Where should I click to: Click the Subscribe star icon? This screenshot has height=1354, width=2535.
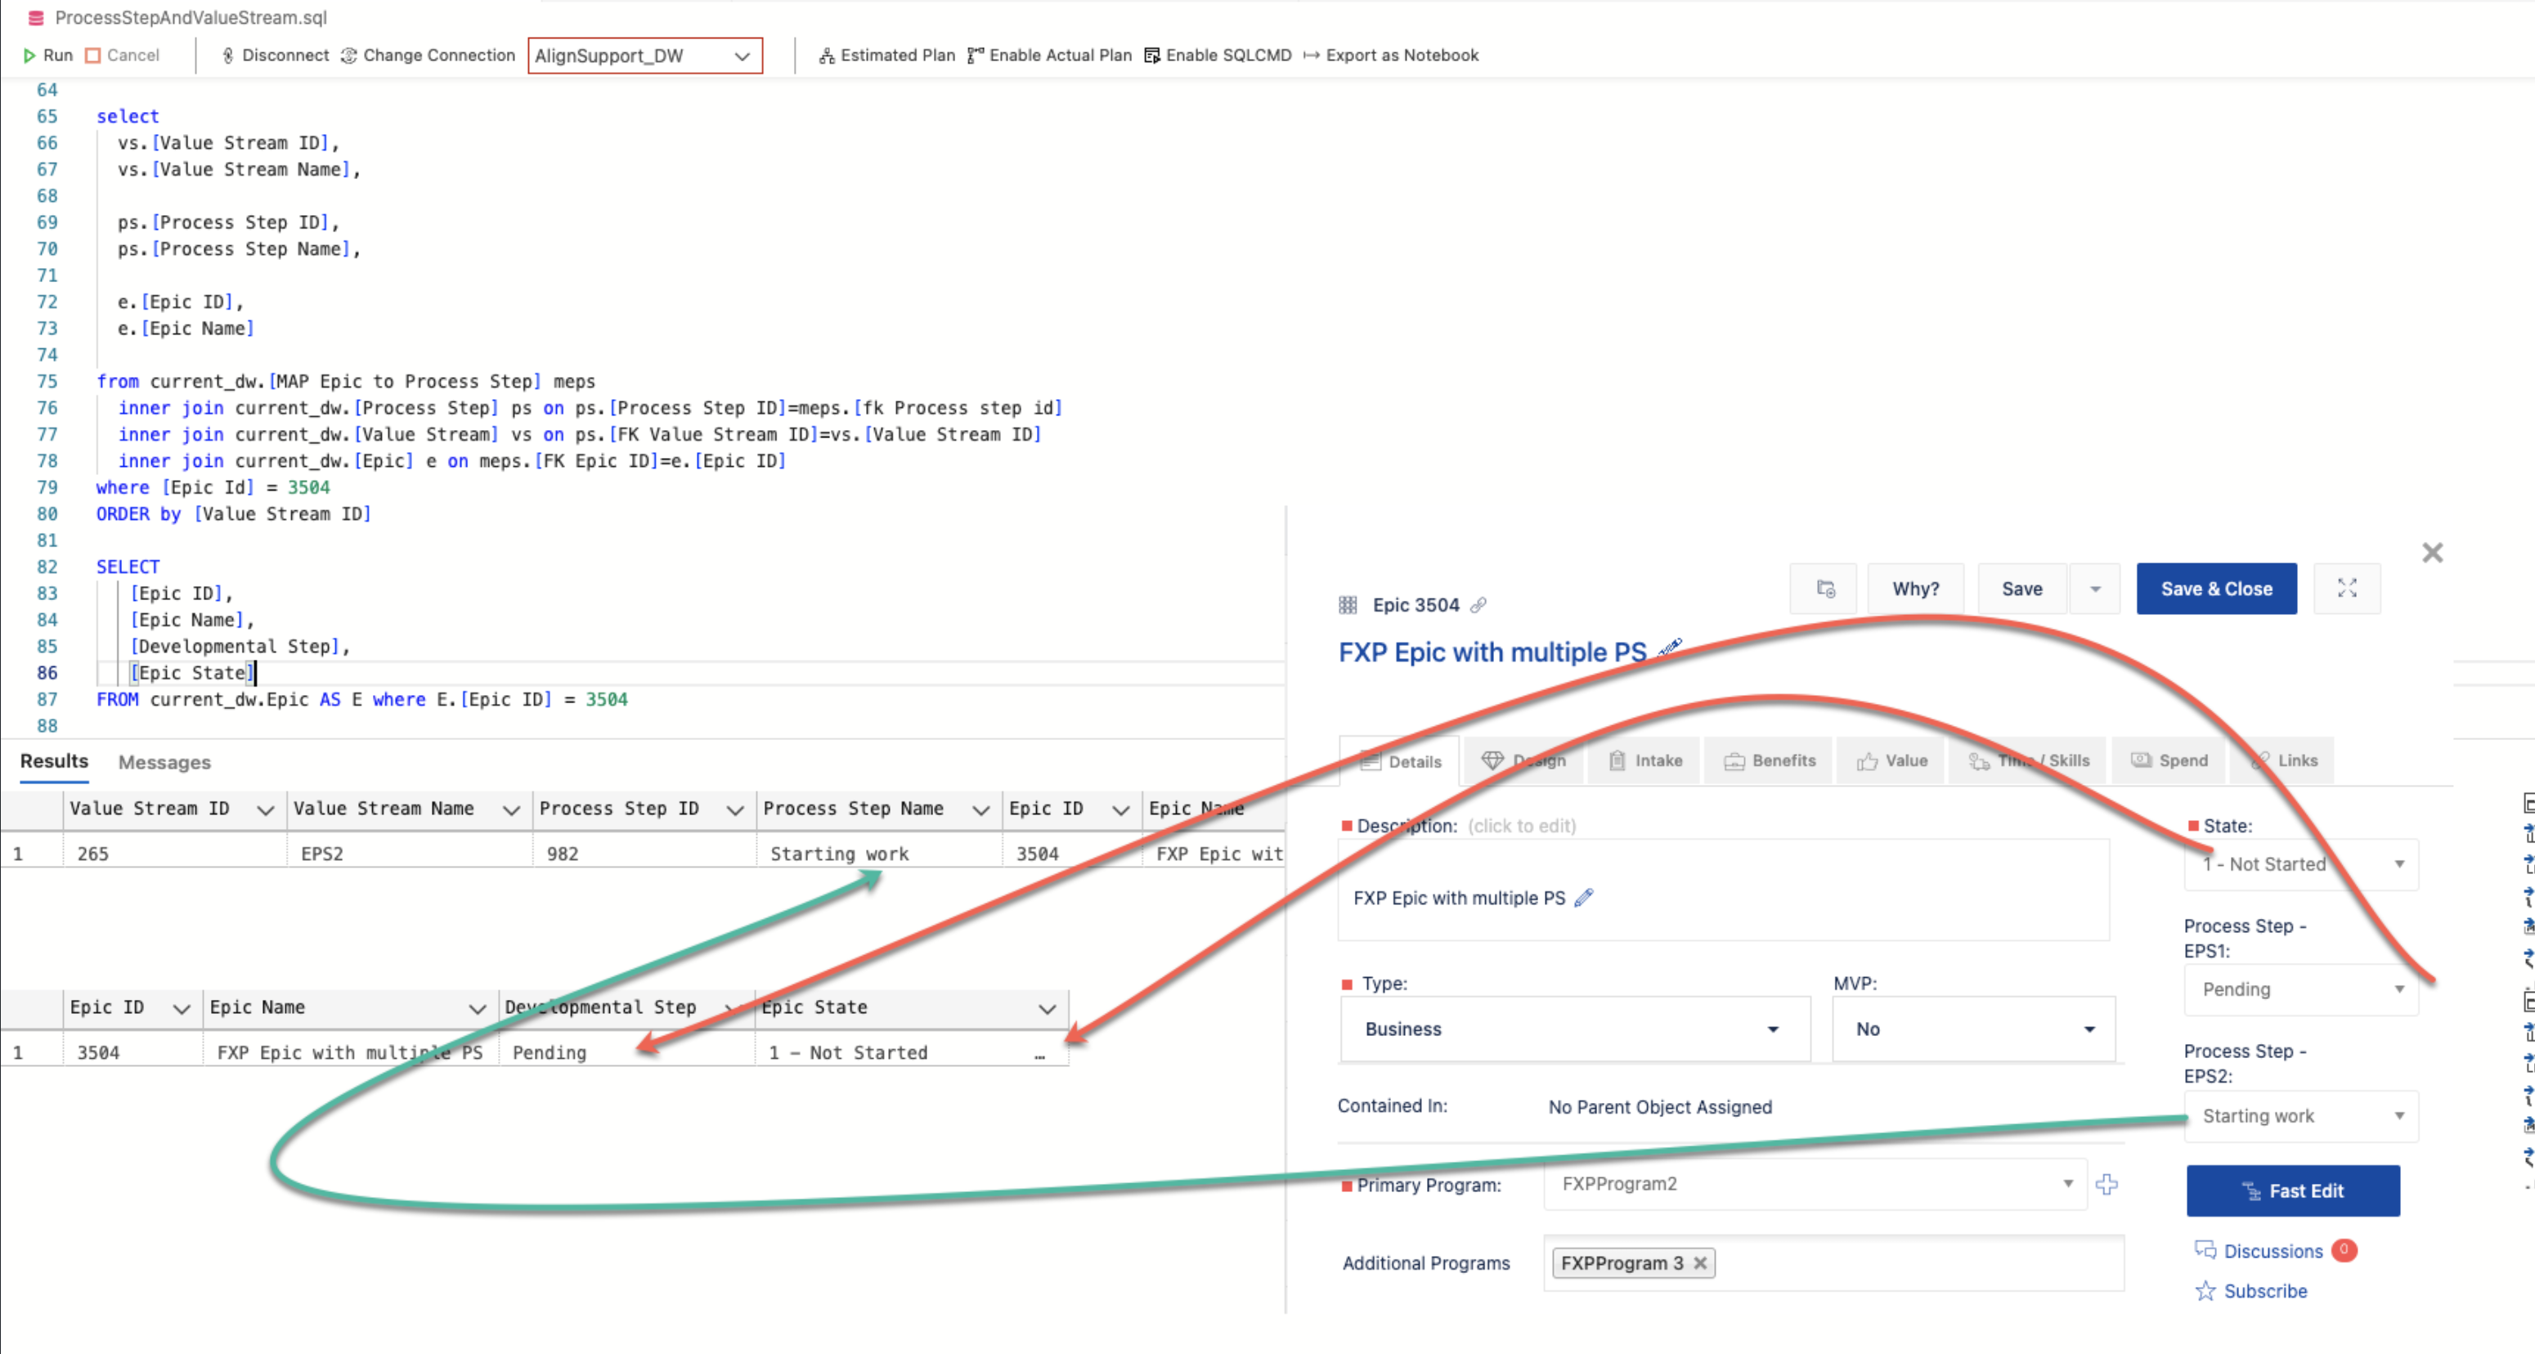coord(2205,1291)
